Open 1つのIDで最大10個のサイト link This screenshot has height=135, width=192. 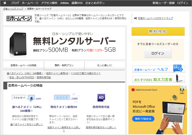pyautogui.click(x=86, y=73)
